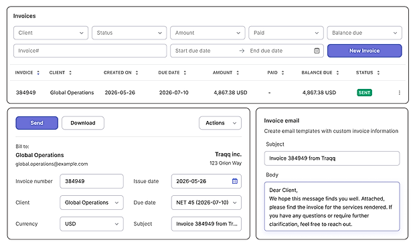Click the balance due 4,867.38 USD cell

[319, 93]
